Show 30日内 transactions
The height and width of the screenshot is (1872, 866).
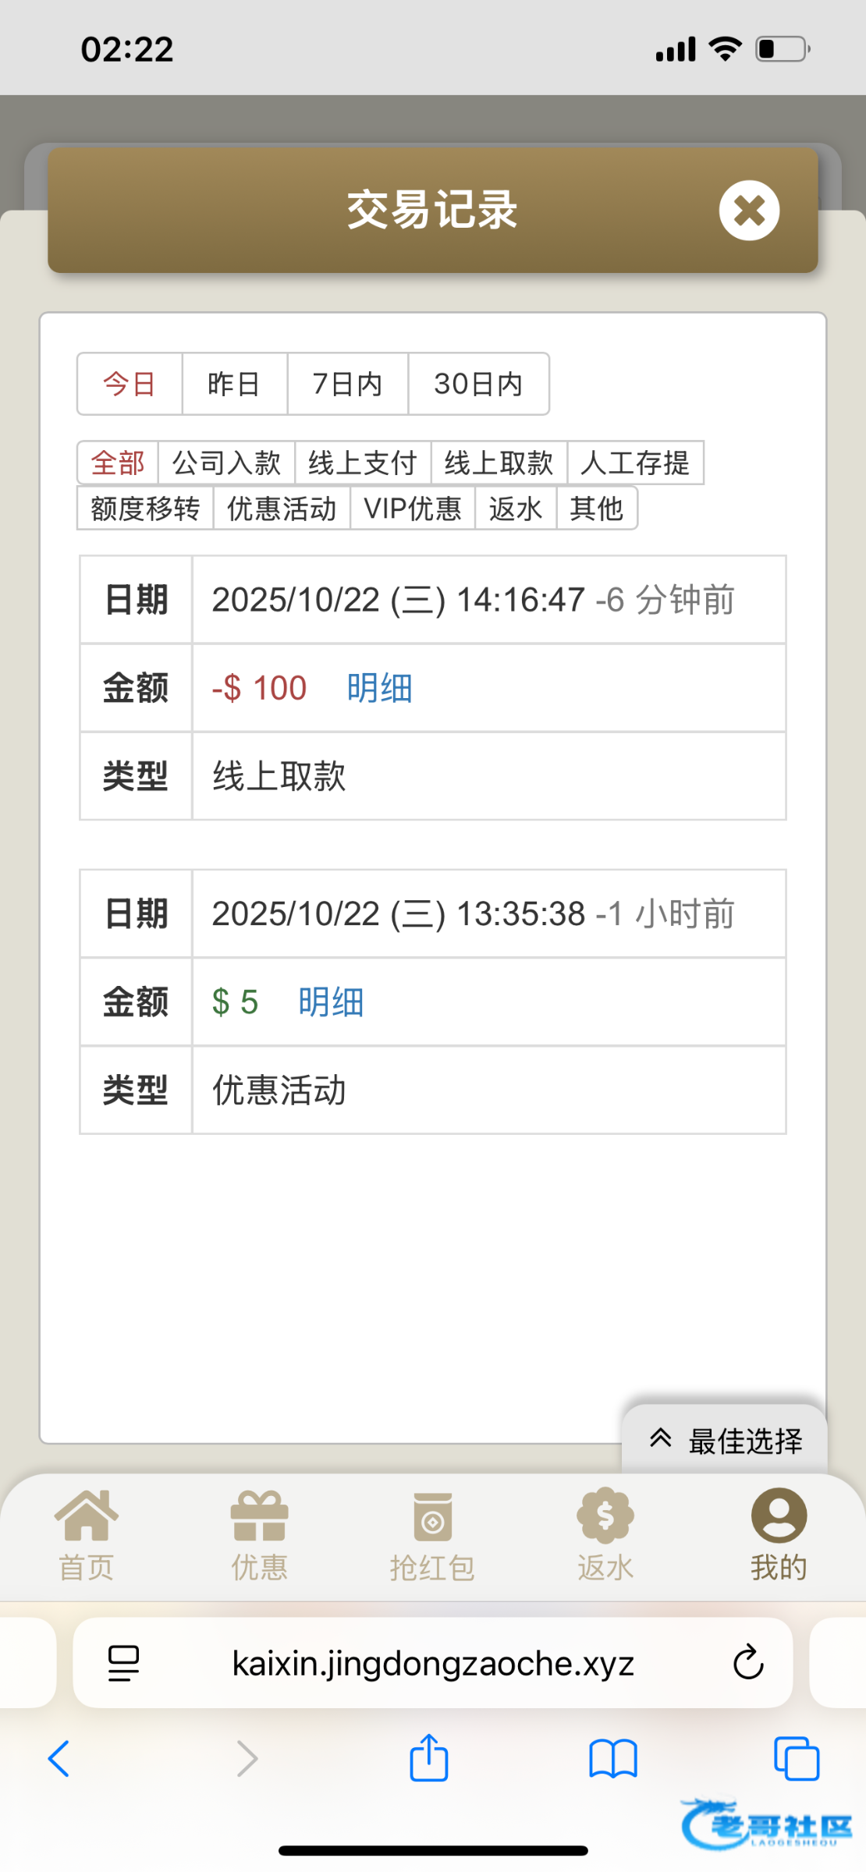pyautogui.click(x=478, y=384)
